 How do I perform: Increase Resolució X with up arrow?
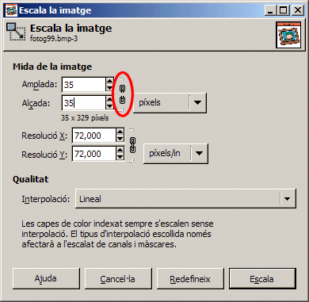120,132
